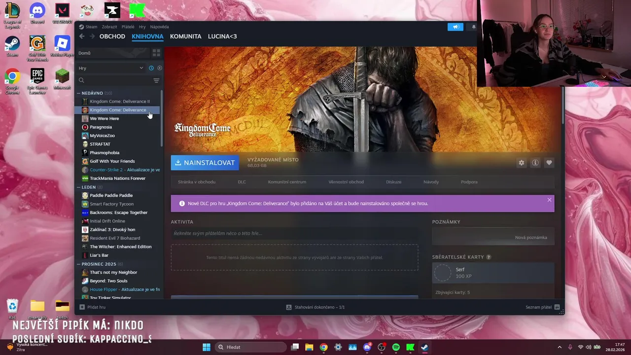631x355 pixels.
Task: Select Roblox Player desktop icon
Action: coord(62,46)
